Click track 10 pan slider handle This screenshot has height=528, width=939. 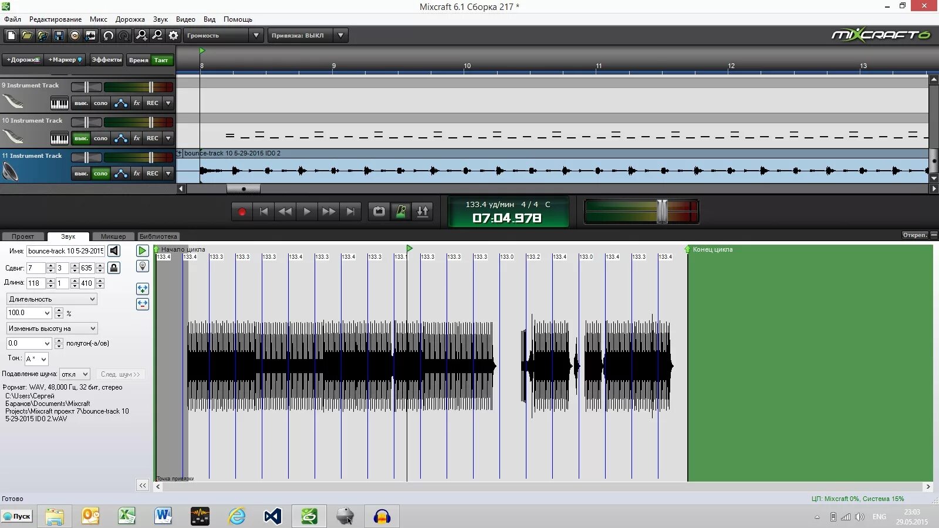[86, 122]
